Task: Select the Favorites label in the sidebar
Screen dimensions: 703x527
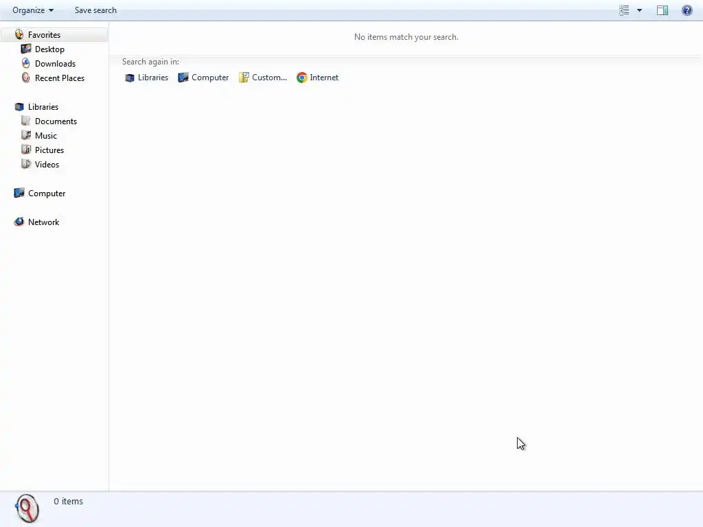Action: click(44, 34)
